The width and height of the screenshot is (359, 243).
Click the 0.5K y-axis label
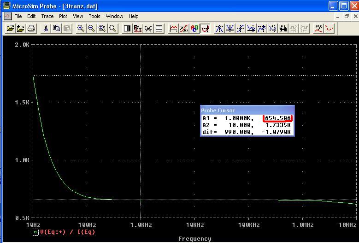(x=22, y=218)
